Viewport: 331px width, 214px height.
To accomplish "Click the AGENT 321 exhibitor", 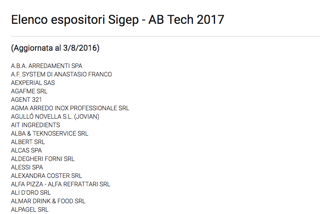I will pyautogui.click(x=26, y=100).
